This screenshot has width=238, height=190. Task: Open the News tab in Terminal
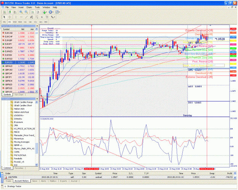click(35, 181)
